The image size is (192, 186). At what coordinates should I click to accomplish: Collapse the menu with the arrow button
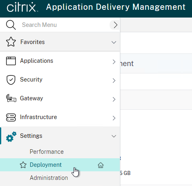pyautogui.click(x=115, y=25)
